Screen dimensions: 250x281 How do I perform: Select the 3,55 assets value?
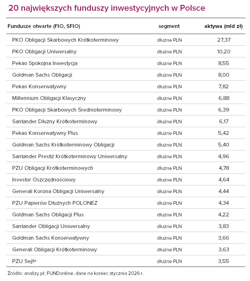click(x=224, y=261)
